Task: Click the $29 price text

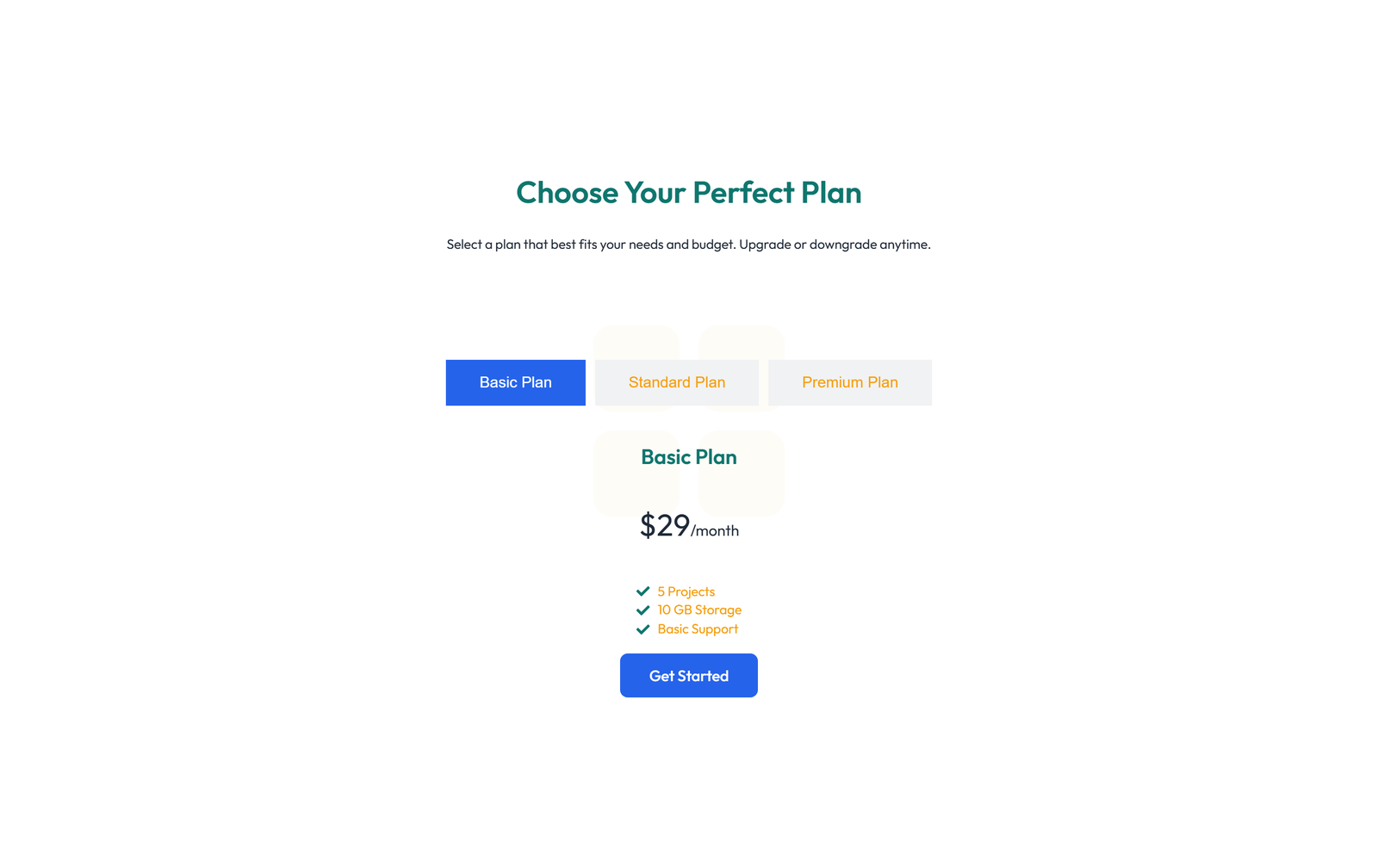Action: [664, 526]
